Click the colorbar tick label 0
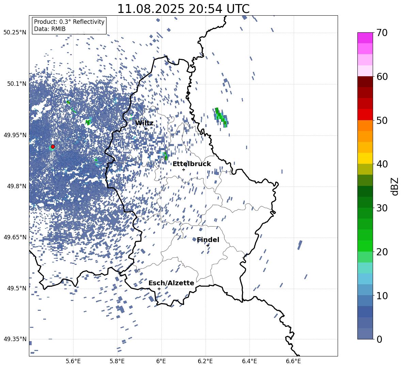The image size is (403, 368). click(x=379, y=339)
